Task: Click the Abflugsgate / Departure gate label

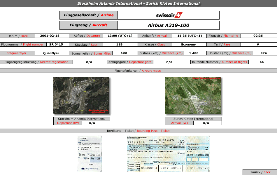Action: point(130,62)
